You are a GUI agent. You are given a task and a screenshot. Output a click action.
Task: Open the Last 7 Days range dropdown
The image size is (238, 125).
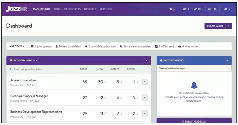point(16,46)
